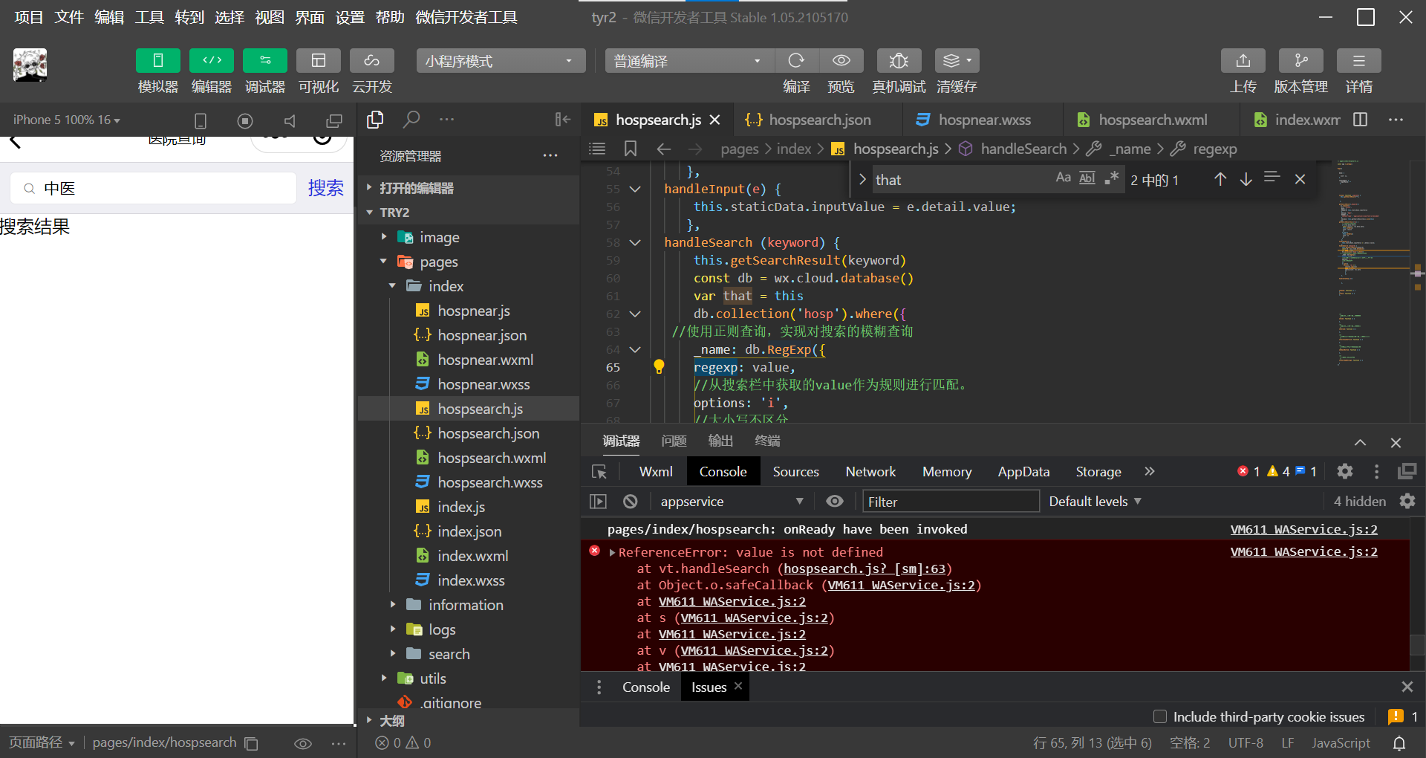Click the upload (上传) icon
This screenshot has width=1426, height=758.
click(x=1243, y=61)
